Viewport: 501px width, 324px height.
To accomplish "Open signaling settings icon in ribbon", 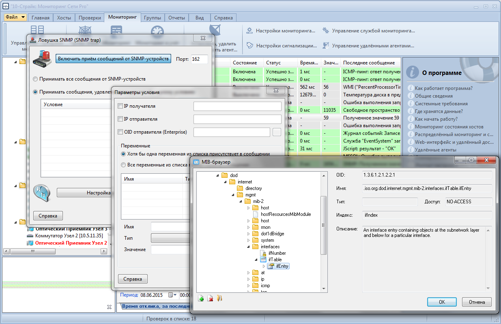I will (x=250, y=46).
